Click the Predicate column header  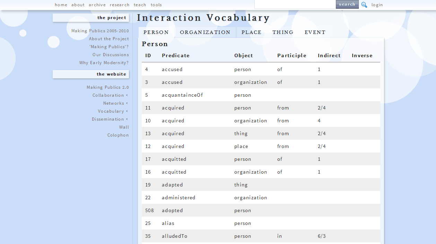pos(176,55)
